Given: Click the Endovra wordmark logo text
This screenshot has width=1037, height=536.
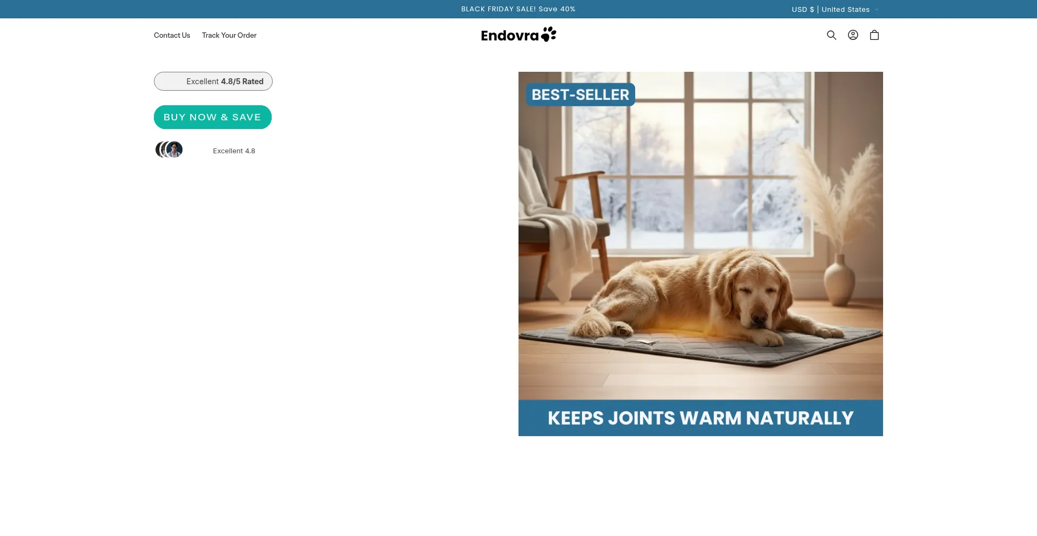Looking at the screenshot, I should click(510, 36).
